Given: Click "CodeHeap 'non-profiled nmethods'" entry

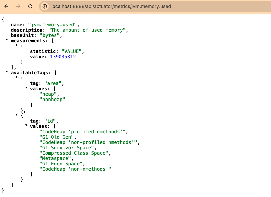Looking at the screenshot, I should tap(88, 142).
